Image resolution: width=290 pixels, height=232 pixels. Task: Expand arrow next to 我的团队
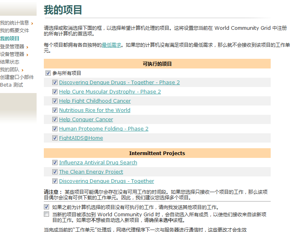[23, 70]
